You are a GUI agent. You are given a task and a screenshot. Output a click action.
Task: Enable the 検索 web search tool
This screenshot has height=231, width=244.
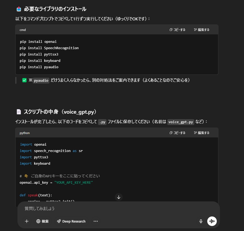(43, 221)
